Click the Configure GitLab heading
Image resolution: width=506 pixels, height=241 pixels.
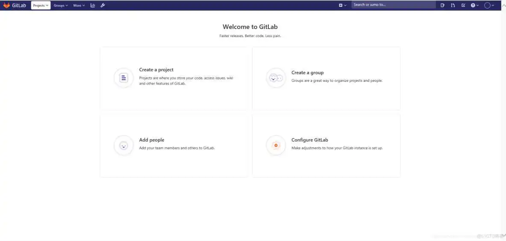click(x=310, y=140)
